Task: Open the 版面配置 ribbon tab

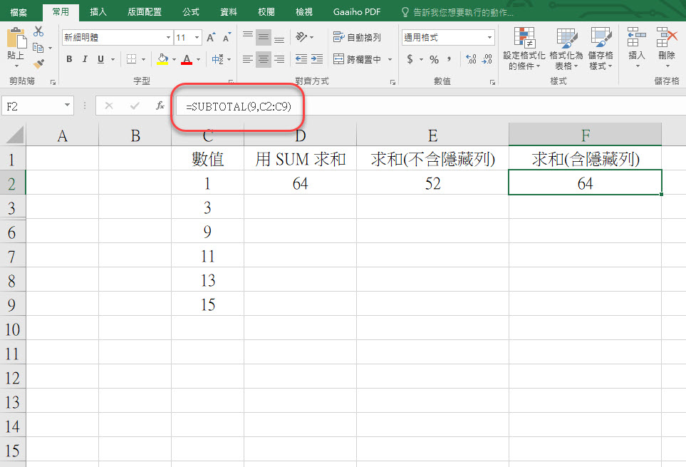Action: point(145,12)
